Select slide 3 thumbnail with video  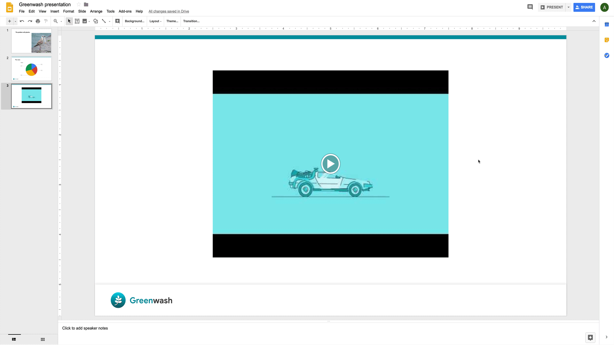[x=31, y=96]
